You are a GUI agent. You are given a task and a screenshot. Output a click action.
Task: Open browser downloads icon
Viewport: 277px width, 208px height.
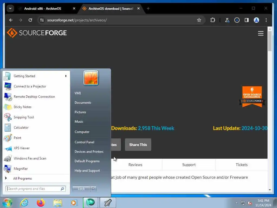coord(237,20)
